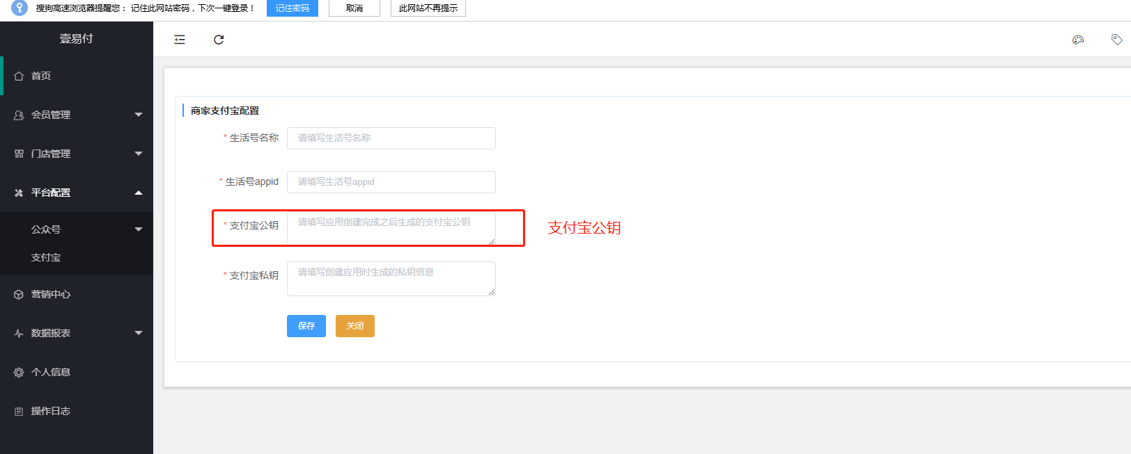Viewport: 1131px width, 454px height.
Task: Click the 壹易付 logo title
Action: pos(76,39)
